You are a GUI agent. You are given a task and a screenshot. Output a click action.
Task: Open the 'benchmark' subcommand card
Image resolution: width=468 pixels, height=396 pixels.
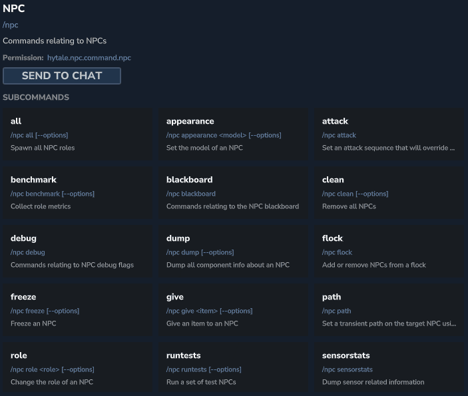pyautogui.click(x=78, y=193)
